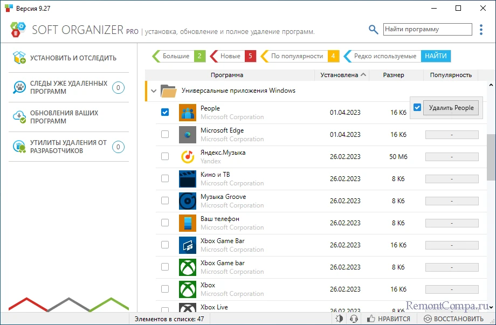
Task: Click the Soft Organizer logo icon
Action: point(17,30)
